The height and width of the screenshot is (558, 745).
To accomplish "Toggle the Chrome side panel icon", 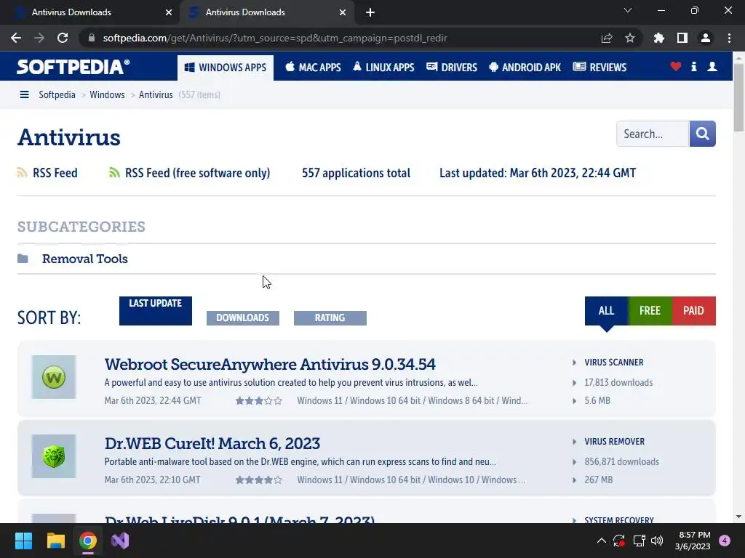I will pyautogui.click(x=682, y=38).
